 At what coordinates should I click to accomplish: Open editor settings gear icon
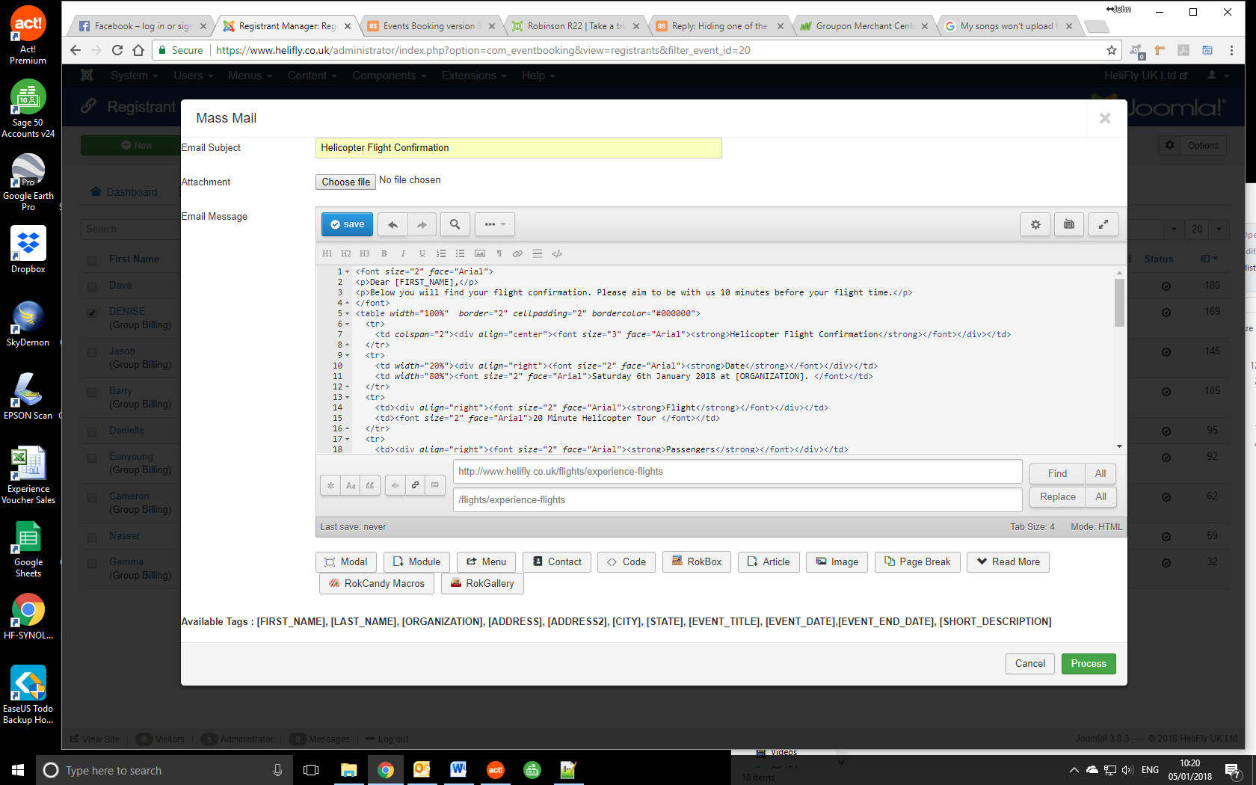click(1035, 224)
